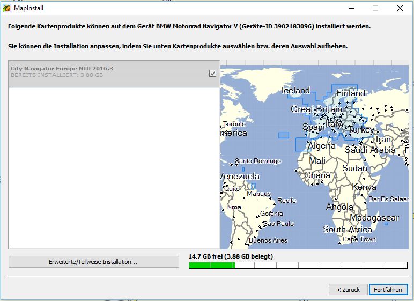The image size is (414, 301).
Task: Click the Iceland label on the map
Action: click(295, 91)
